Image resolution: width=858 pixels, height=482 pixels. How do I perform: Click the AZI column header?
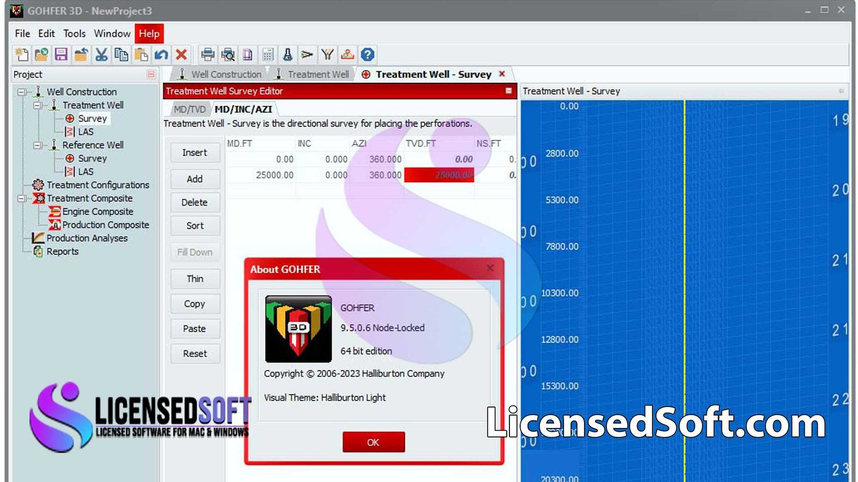[x=359, y=144]
